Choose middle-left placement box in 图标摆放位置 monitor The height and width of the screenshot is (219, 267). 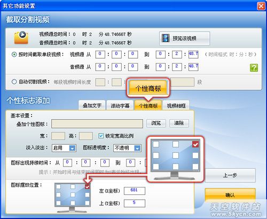point(58,194)
